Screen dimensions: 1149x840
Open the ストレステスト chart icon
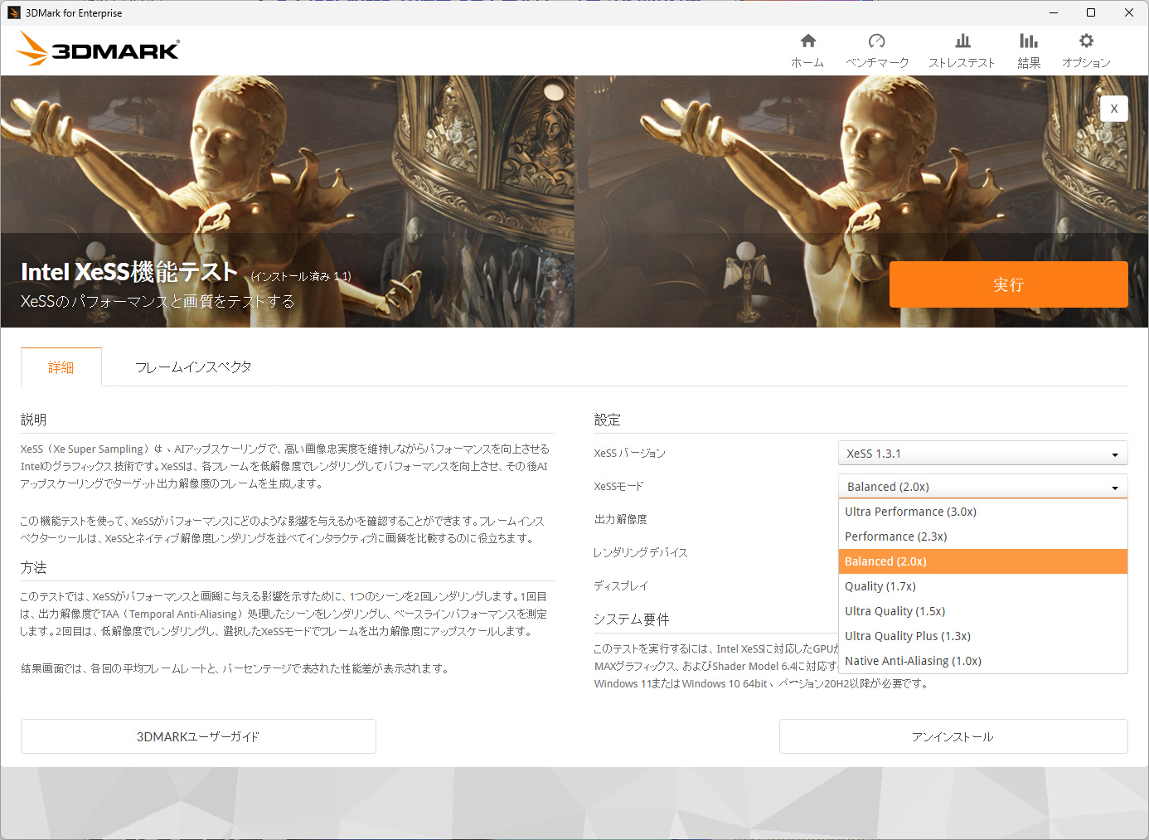[962, 41]
